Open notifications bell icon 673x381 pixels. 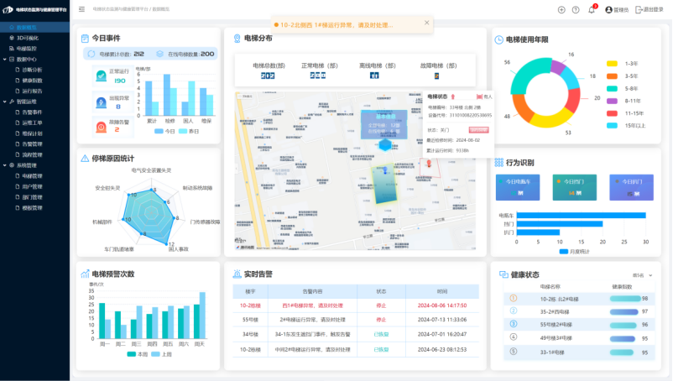tap(592, 10)
